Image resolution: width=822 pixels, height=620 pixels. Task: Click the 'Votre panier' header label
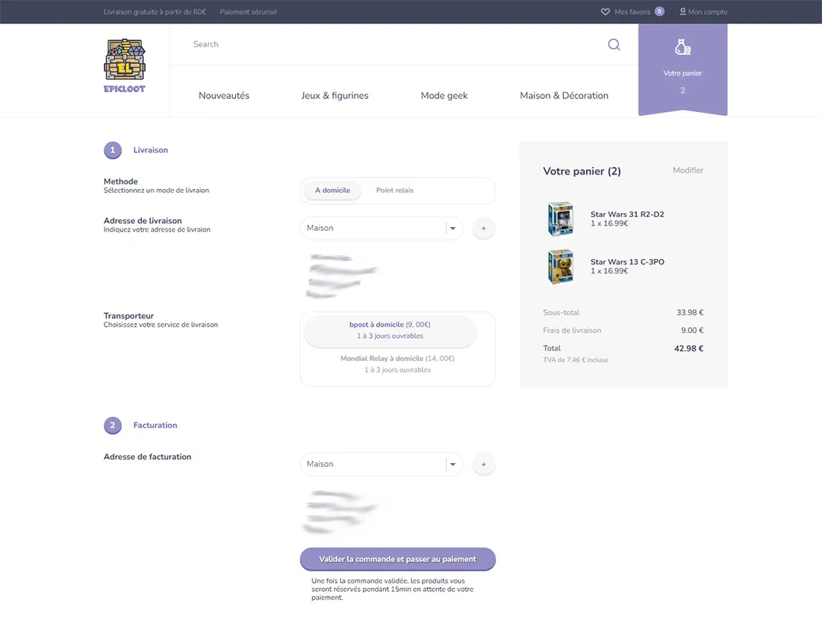click(x=683, y=73)
